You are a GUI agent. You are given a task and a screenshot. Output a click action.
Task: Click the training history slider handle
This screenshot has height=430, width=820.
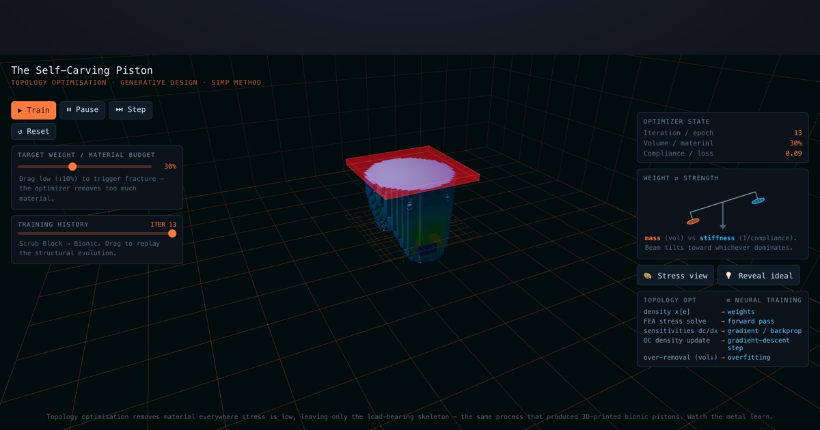[172, 233]
